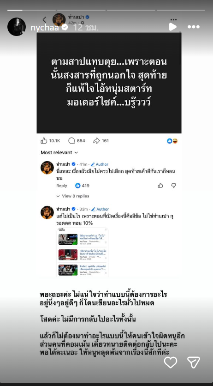This screenshot has height=386, width=213.
Task: Upvote the first comment with thumbs-up
Action: tap(160, 186)
